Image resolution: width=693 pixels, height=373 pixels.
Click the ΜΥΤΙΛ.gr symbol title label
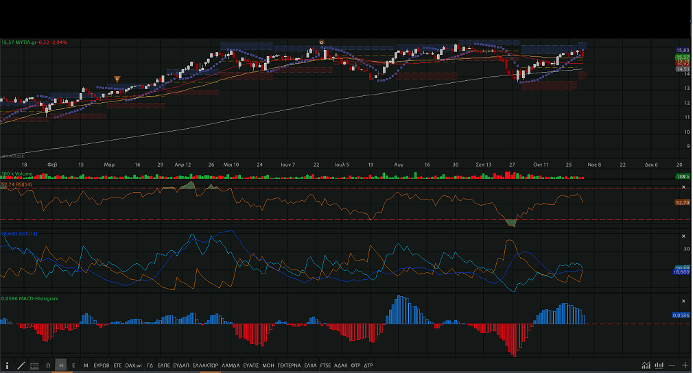click(x=25, y=43)
